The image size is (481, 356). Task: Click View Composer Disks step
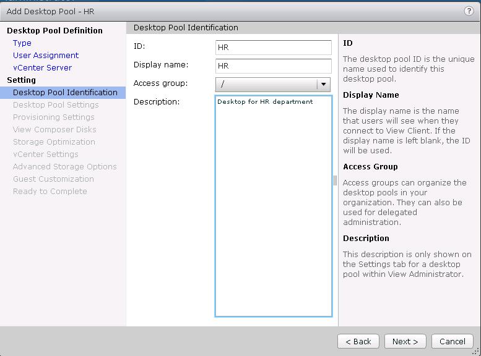[x=54, y=130]
